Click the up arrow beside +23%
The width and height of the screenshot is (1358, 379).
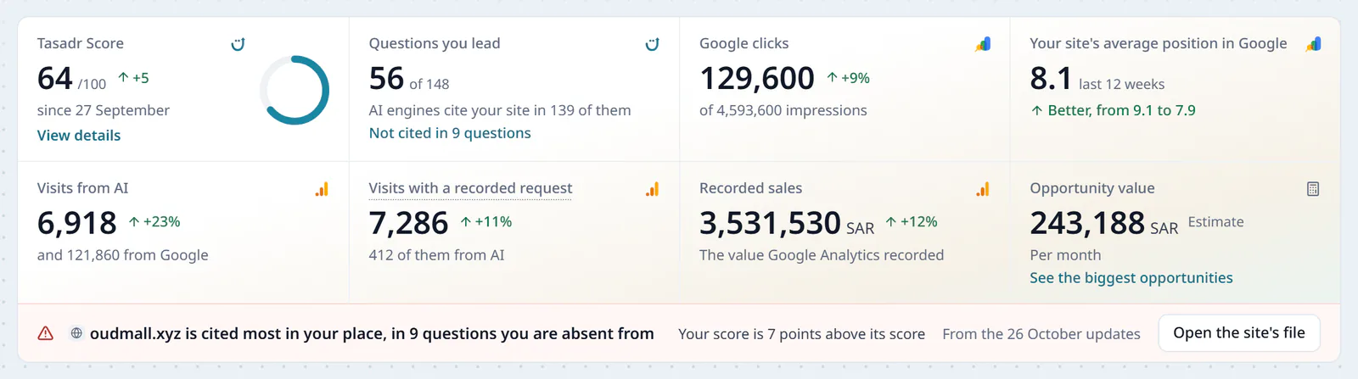(134, 221)
